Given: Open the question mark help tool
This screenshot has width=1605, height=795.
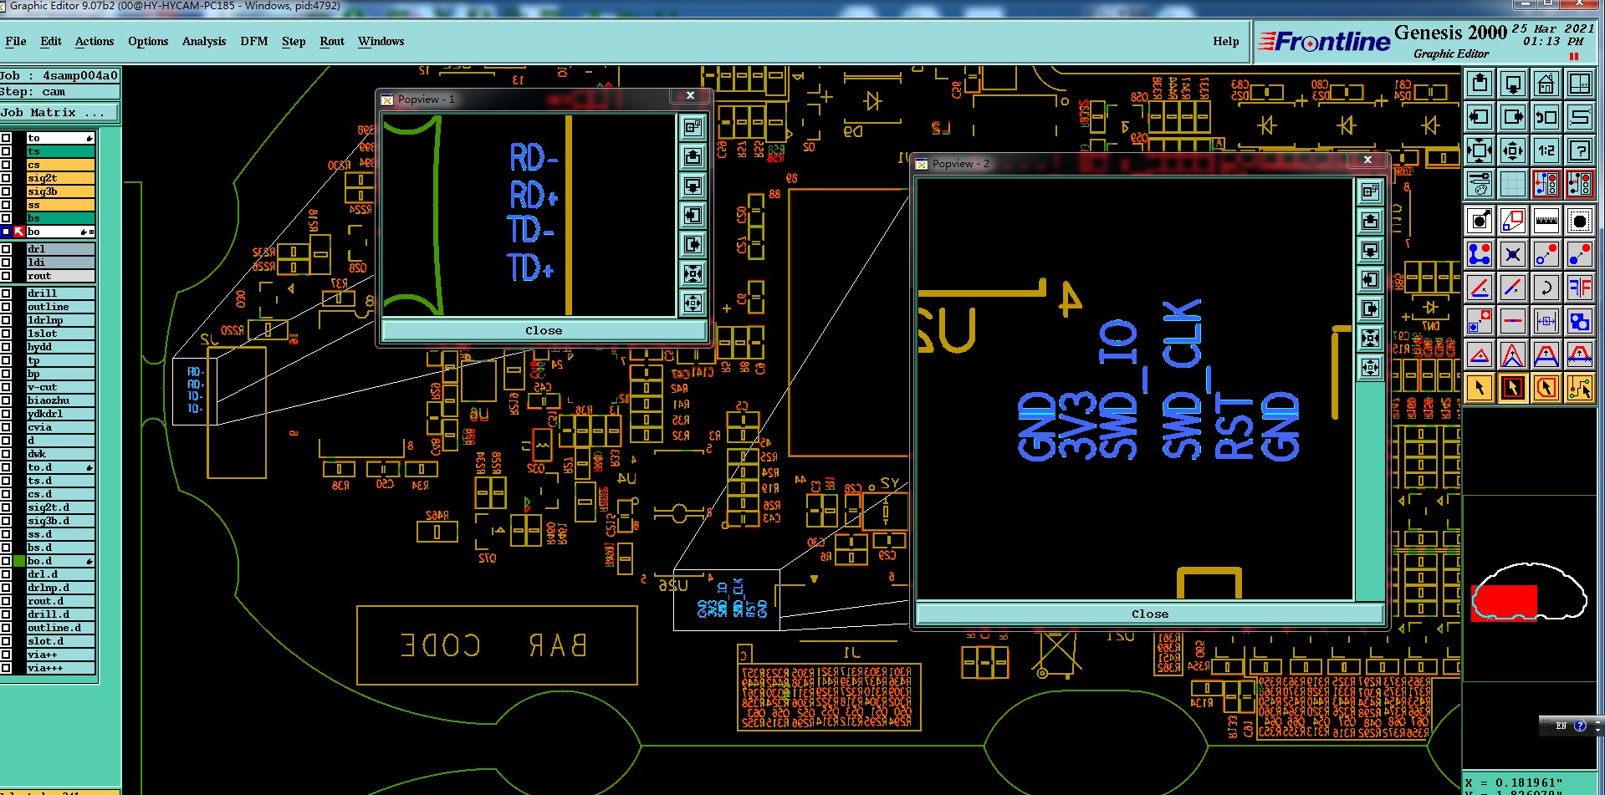Looking at the screenshot, I should (x=1579, y=150).
